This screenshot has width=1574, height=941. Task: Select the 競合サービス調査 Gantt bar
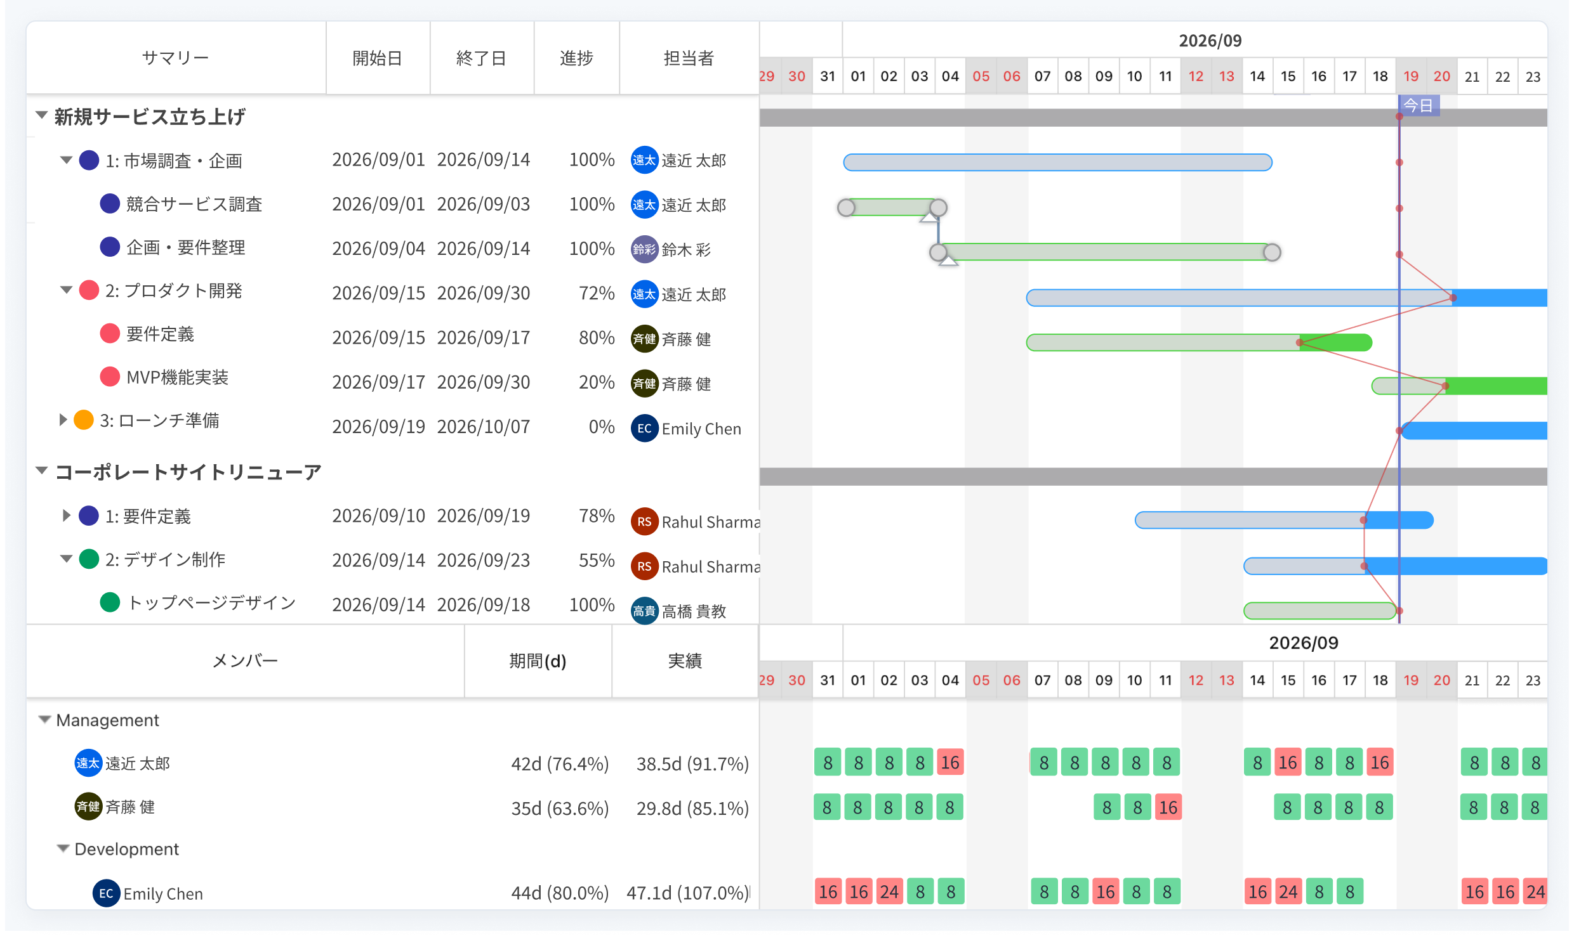[892, 207]
